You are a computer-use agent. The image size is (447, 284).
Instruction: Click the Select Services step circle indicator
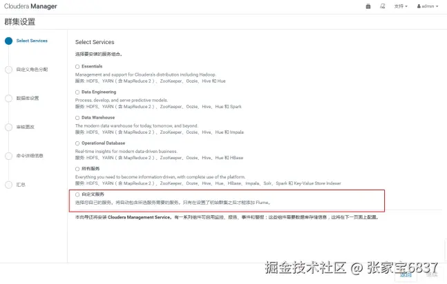8,41
